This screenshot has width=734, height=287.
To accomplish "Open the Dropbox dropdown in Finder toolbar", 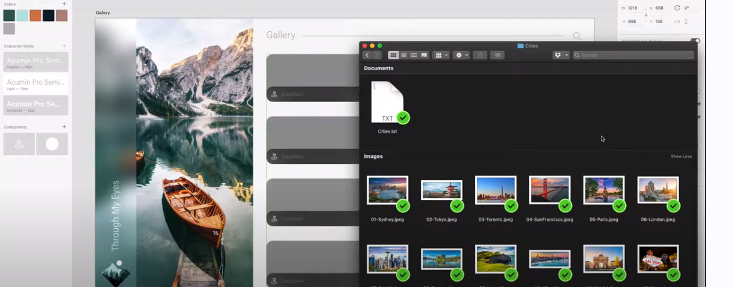I will coord(561,55).
